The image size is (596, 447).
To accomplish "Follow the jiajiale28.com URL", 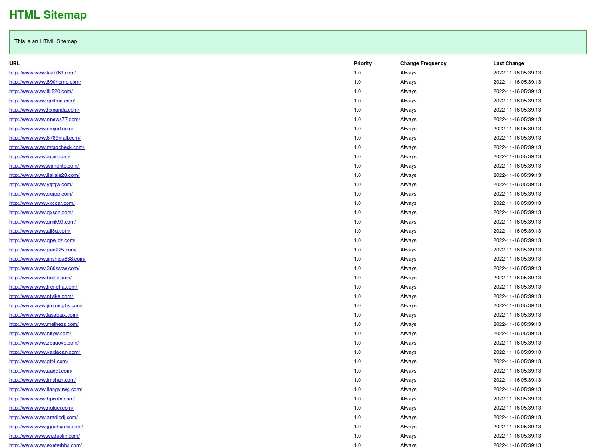I will [x=45, y=175].
